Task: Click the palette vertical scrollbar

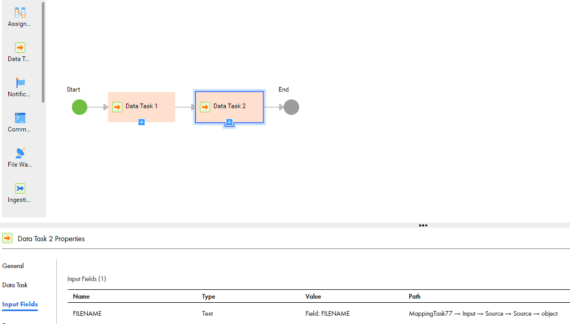Action: point(43,52)
